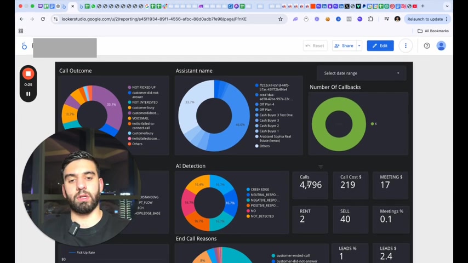Select the customer-busy legend item
468x263 pixels.
(141, 107)
